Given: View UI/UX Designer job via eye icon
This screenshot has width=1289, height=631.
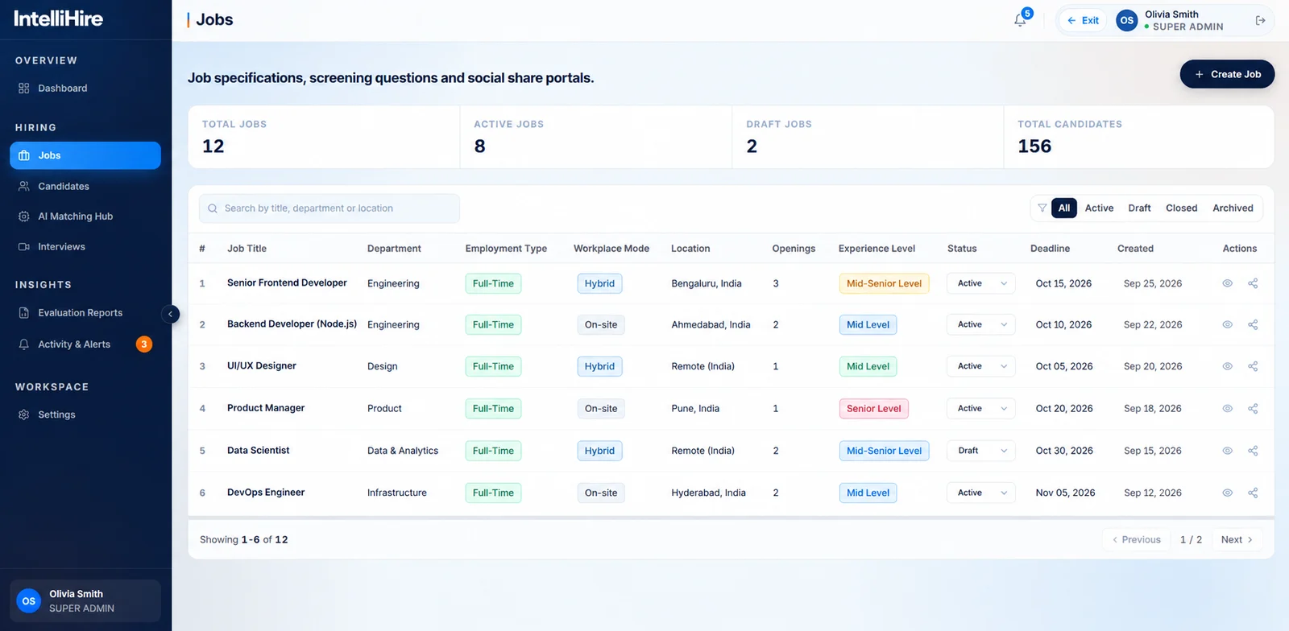Looking at the screenshot, I should point(1227,366).
